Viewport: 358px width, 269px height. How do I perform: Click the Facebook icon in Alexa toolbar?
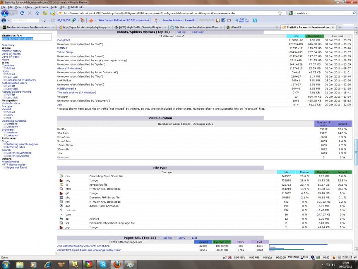click(x=223, y=21)
